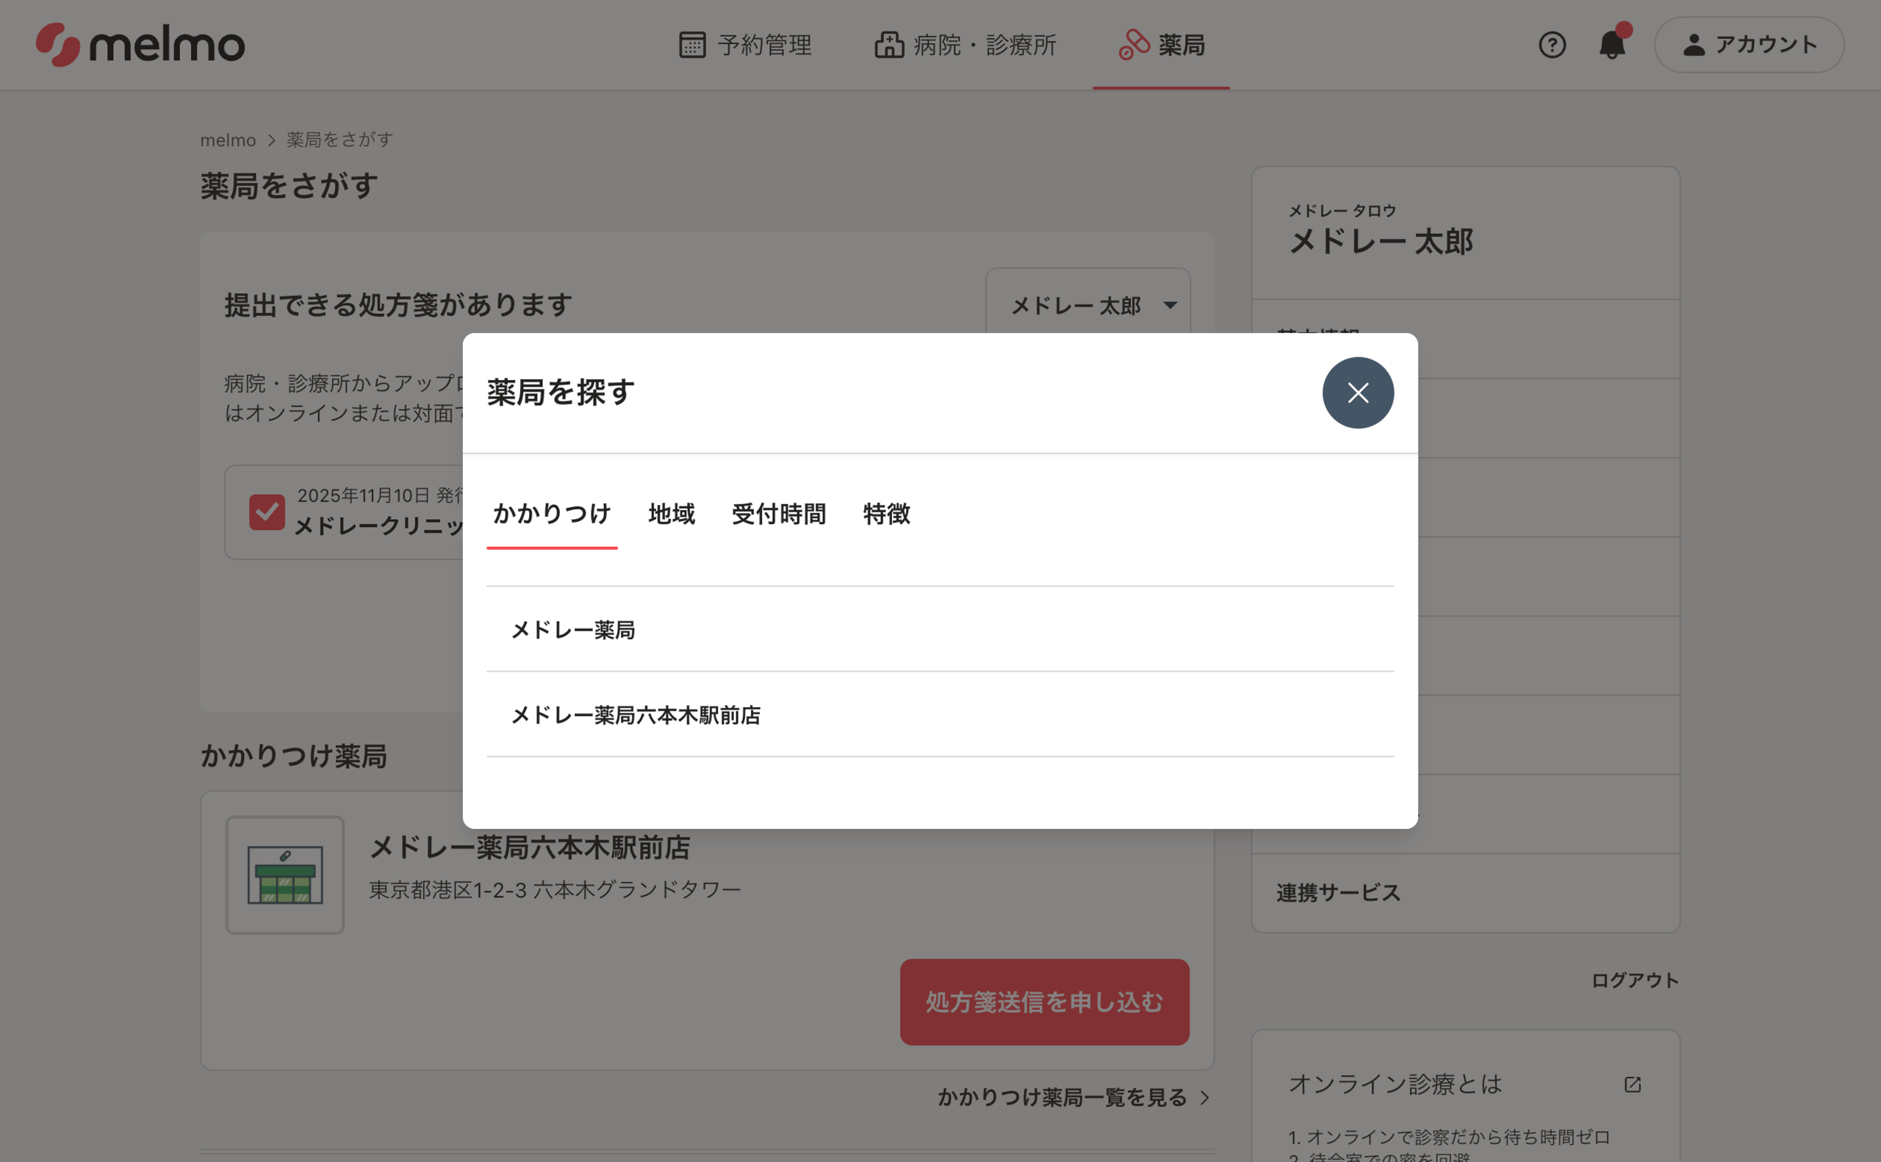This screenshot has height=1162, width=1881.
Task: Uncheck the 2025年11月10日 prescription checkbox
Action: click(x=267, y=512)
